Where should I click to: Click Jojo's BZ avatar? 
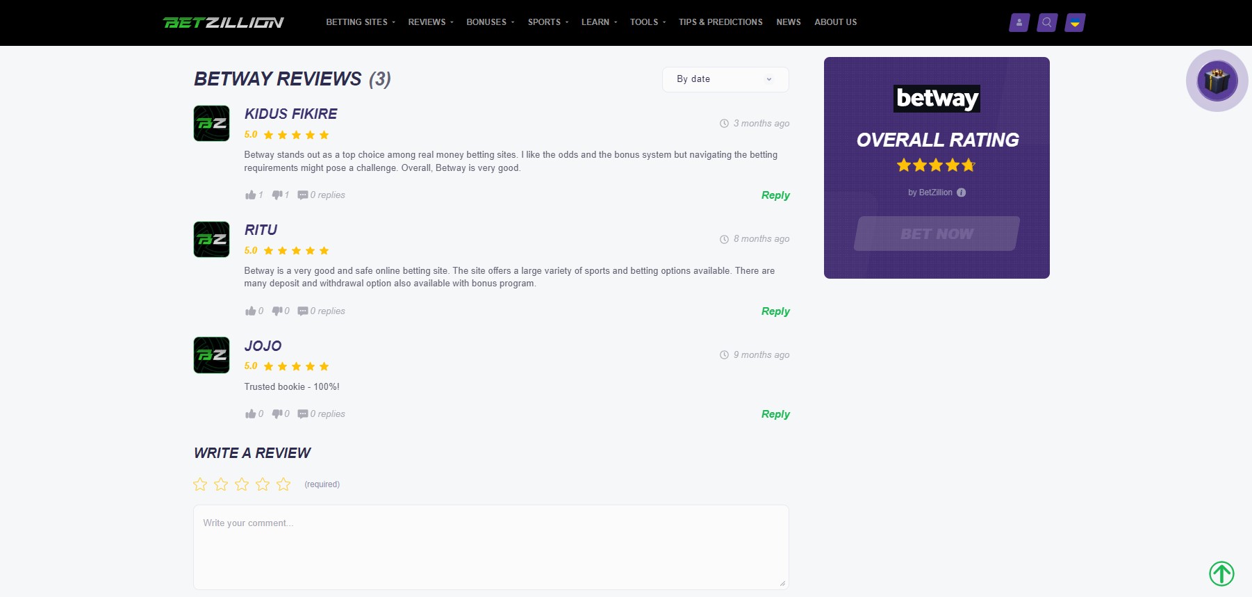point(211,355)
